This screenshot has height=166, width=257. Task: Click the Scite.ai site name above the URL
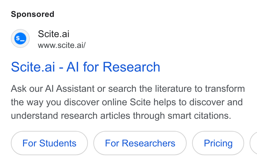[x=53, y=34]
